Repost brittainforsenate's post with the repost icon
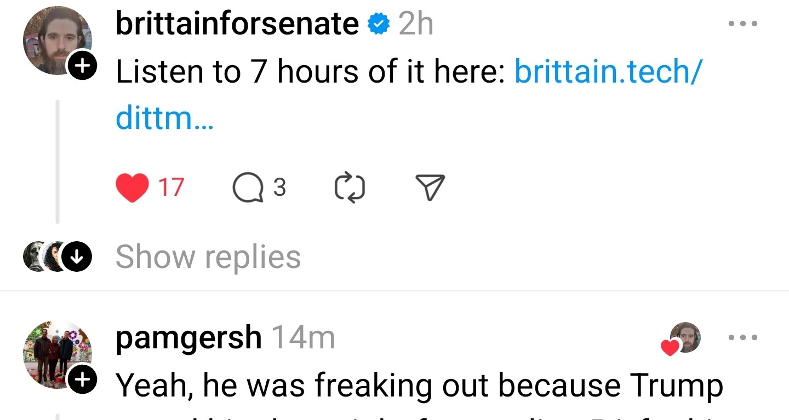This screenshot has width=789, height=420. coord(350,188)
